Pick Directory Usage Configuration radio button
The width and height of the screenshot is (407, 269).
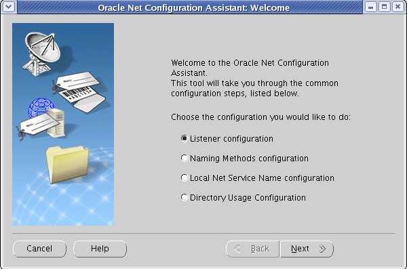click(184, 198)
